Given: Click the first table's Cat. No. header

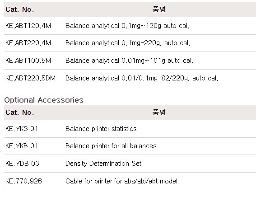Looking at the screenshot, I should 20,9.
